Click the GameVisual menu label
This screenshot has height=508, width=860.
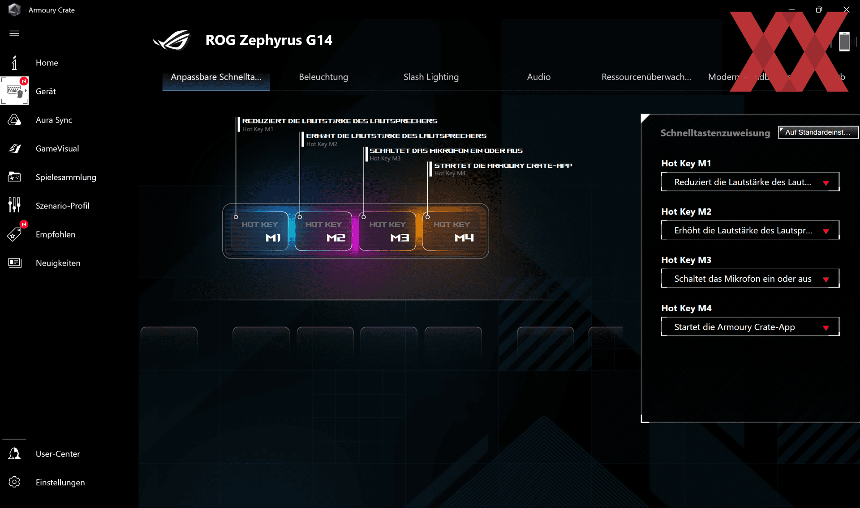pos(57,148)
